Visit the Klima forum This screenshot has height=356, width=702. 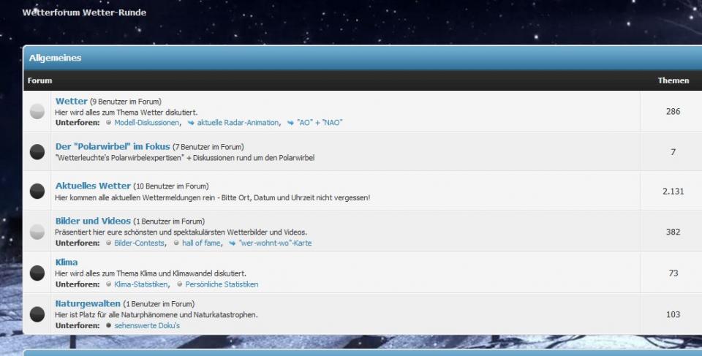pyautogui.click(x=67, y=262)
